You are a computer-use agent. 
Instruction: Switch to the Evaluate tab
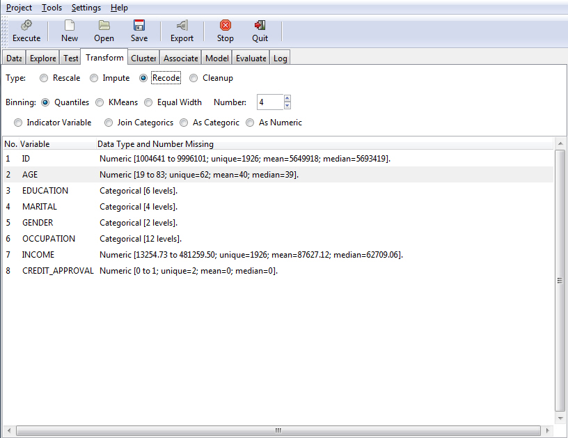click(x=251, y=58)
